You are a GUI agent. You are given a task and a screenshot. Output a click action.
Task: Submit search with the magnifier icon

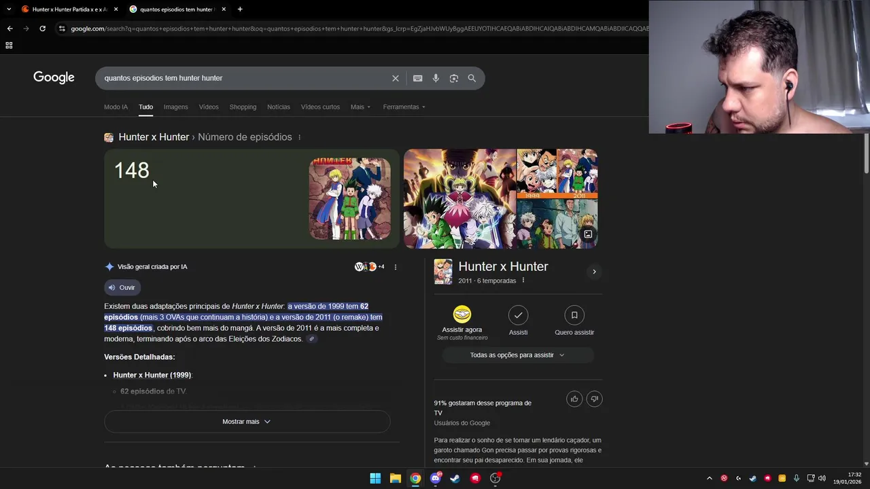click(472, 78)
